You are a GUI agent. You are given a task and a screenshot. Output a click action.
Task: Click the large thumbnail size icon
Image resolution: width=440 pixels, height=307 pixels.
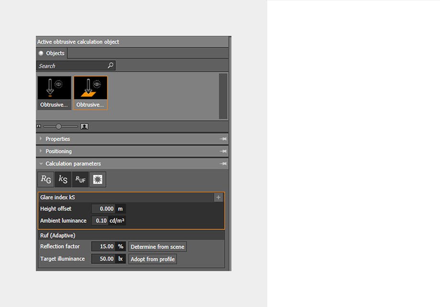tap(84, 126)
